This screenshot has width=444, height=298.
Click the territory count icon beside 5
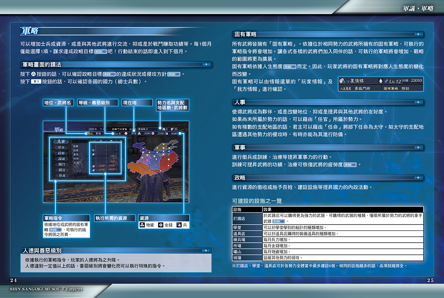point(163,129)
